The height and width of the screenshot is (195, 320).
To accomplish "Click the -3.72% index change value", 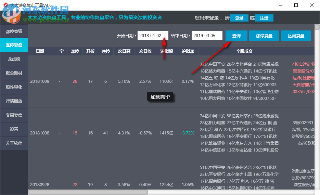I will pos(188,133).
